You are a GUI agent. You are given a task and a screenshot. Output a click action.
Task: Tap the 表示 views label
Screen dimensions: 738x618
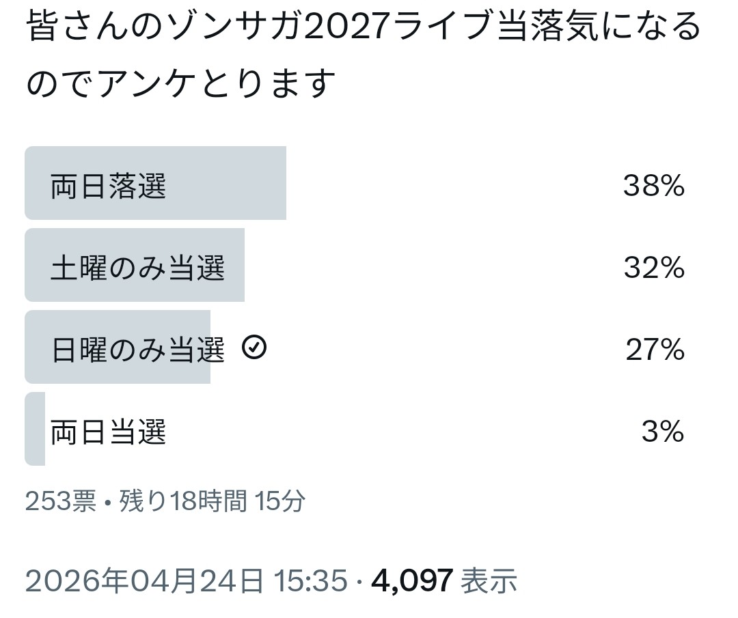(489, 581)
